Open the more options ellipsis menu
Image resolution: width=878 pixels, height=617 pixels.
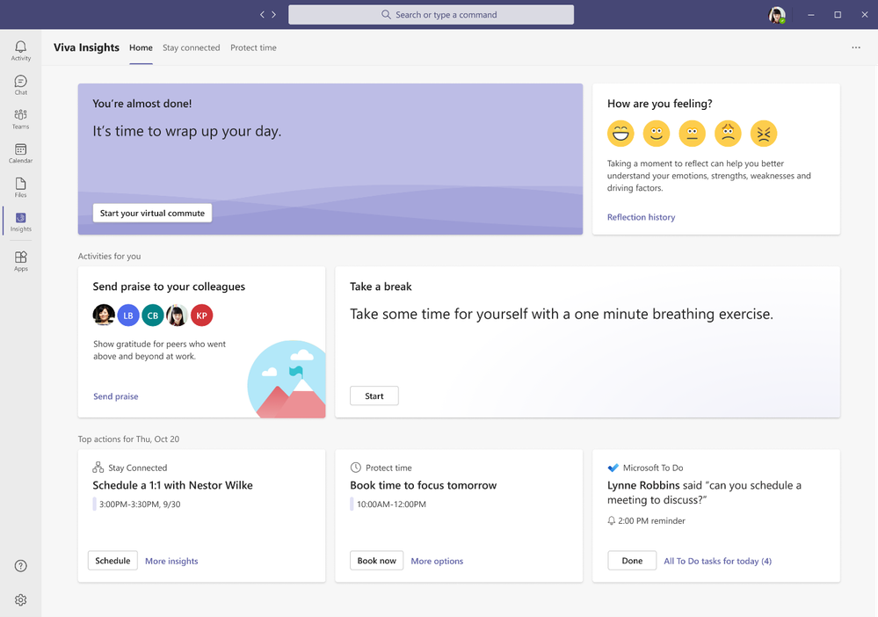point(856,47)
